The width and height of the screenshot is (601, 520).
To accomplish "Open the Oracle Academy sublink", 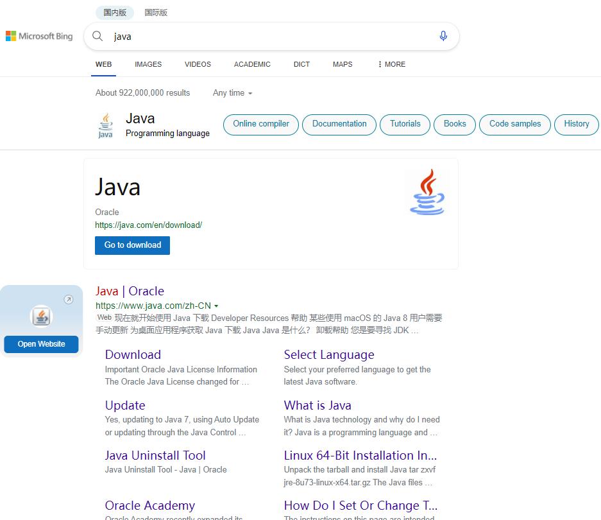I will click(x=150, y=505).
